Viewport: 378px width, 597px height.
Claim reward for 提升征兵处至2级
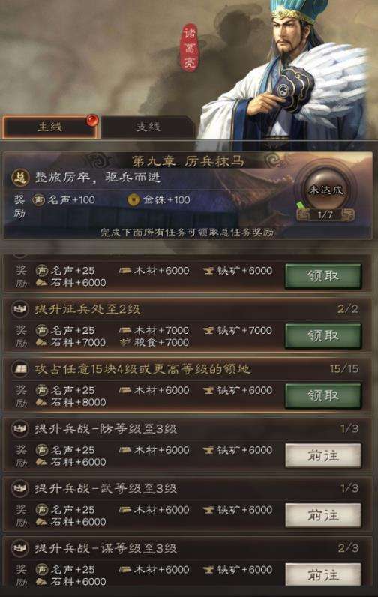322,336
